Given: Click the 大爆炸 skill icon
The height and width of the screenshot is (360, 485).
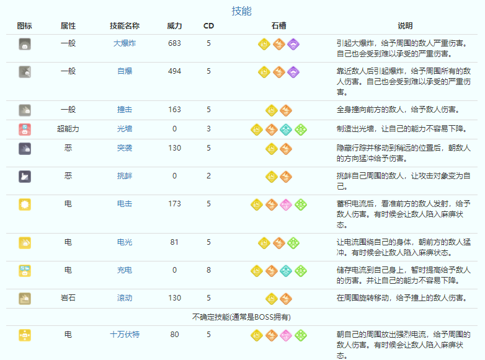Looking at the screenshot, I should coord(25,43).
